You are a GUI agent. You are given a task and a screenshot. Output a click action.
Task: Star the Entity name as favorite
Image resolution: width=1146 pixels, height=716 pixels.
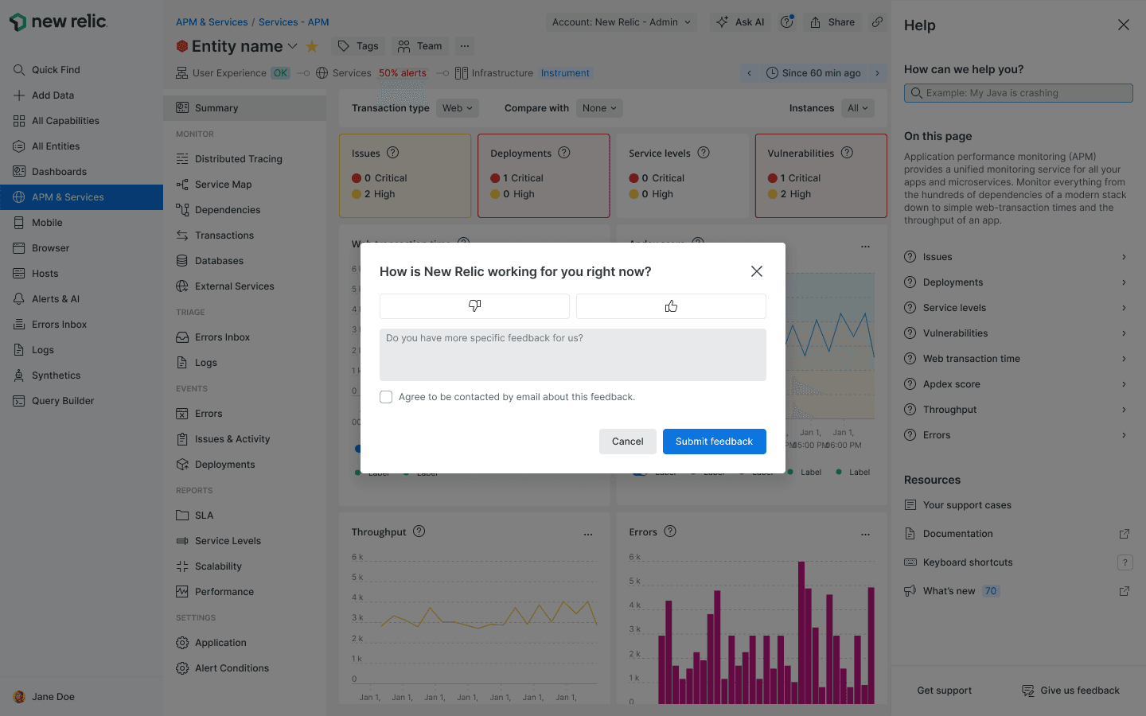coord(312,45)
